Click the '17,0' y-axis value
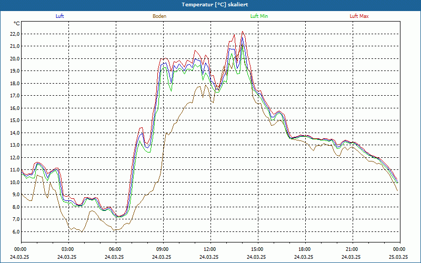The width and height of the screenshot is (421, 263). (15, 96)
